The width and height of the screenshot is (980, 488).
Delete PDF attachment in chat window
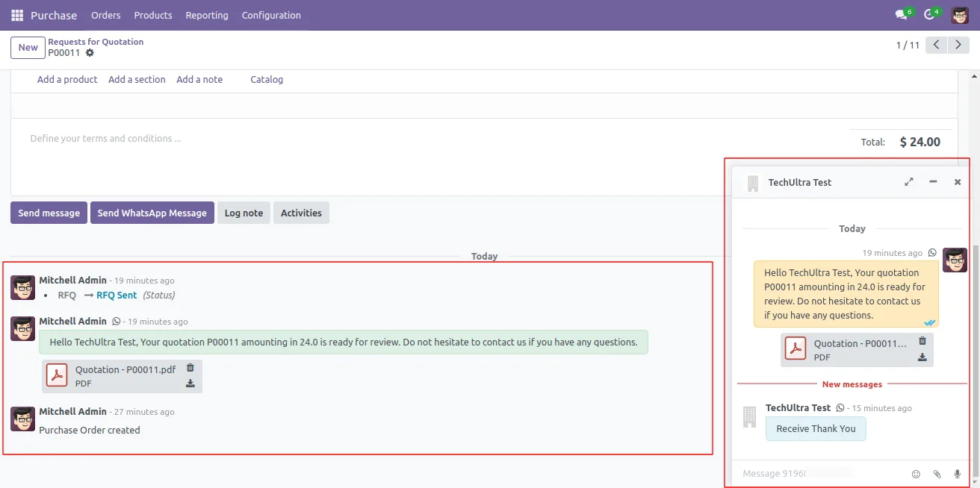click(x=922, y=341)
